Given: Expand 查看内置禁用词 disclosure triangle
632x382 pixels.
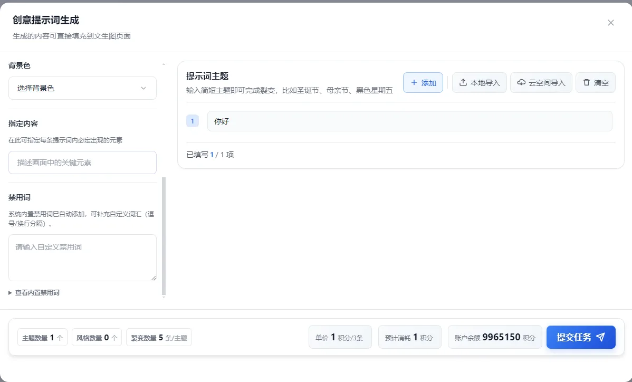Looking at the screenshot, I should (x=11, y=292).
